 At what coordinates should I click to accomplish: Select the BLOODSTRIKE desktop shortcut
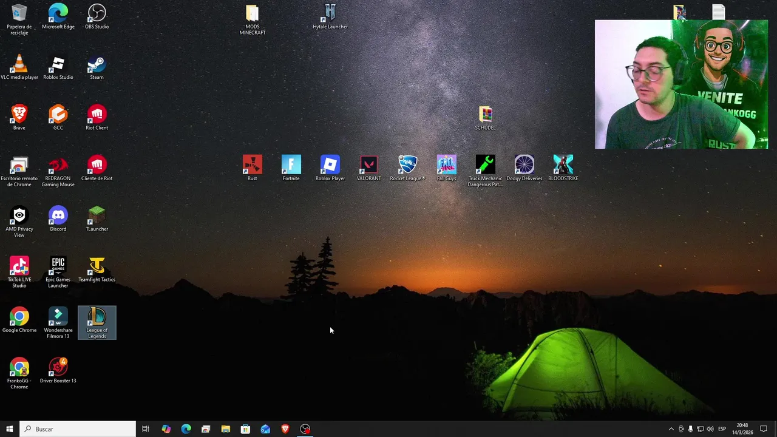563,168
